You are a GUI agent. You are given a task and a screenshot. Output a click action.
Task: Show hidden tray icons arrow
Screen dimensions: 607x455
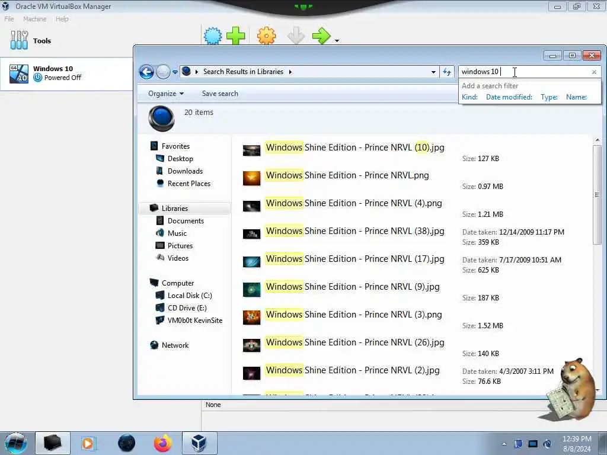(x=504, y=444)
